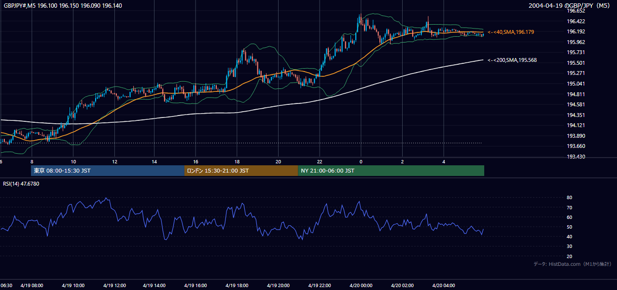Viewport: 617px width, 290px height.
Task: Click the bottom time label 4/19 22:00
Action: pos(320,285)
